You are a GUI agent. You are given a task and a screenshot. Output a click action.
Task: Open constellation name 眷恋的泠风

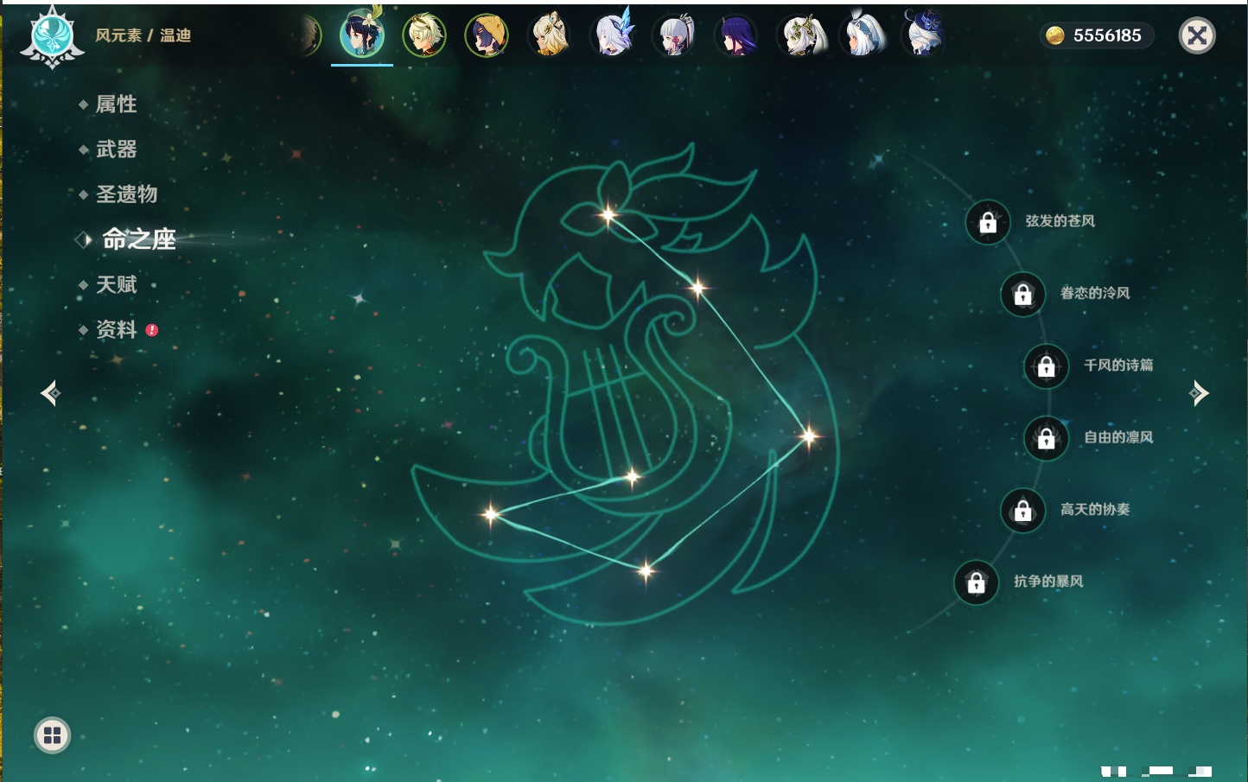pyautogui.click(x=1095, y=293)
